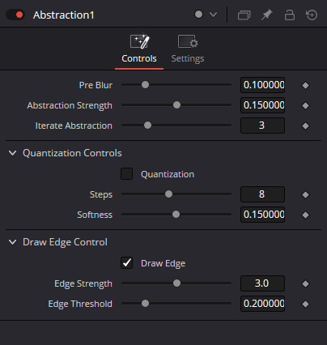Click the Pre Blur slider handle
327x345 pixels.
(145, 85)
